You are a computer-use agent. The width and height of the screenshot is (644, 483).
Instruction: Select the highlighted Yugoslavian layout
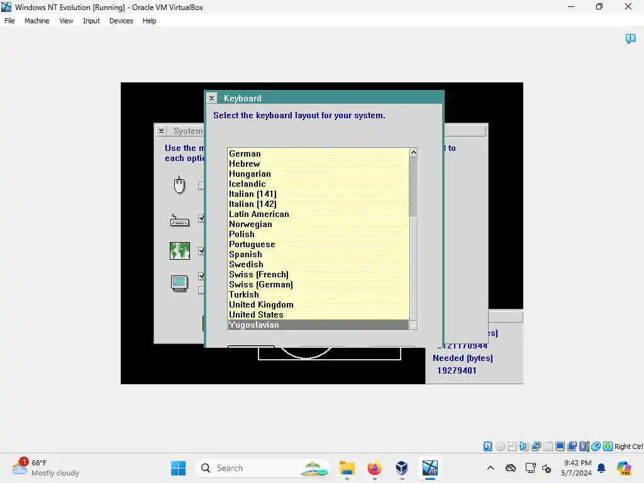tap(318, 325)
